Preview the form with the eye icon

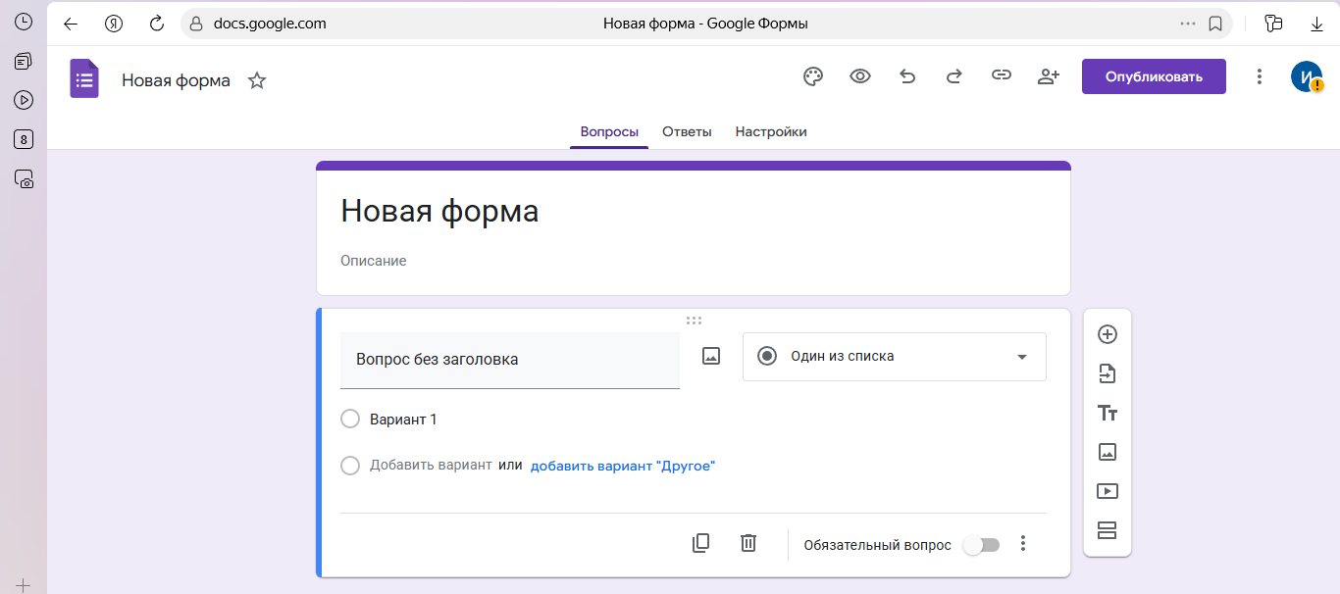(860, 75)
